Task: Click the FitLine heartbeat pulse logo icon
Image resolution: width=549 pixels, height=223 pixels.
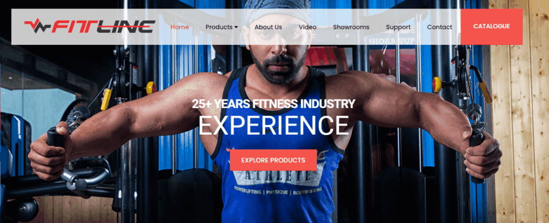Action: point(38,26)
